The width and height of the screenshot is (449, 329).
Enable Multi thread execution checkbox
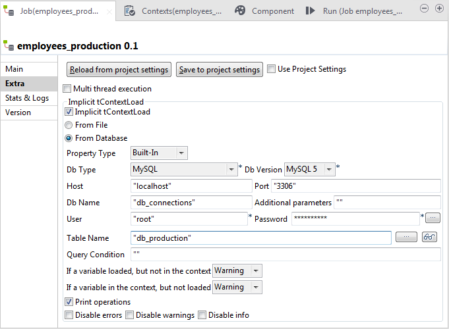67,89
